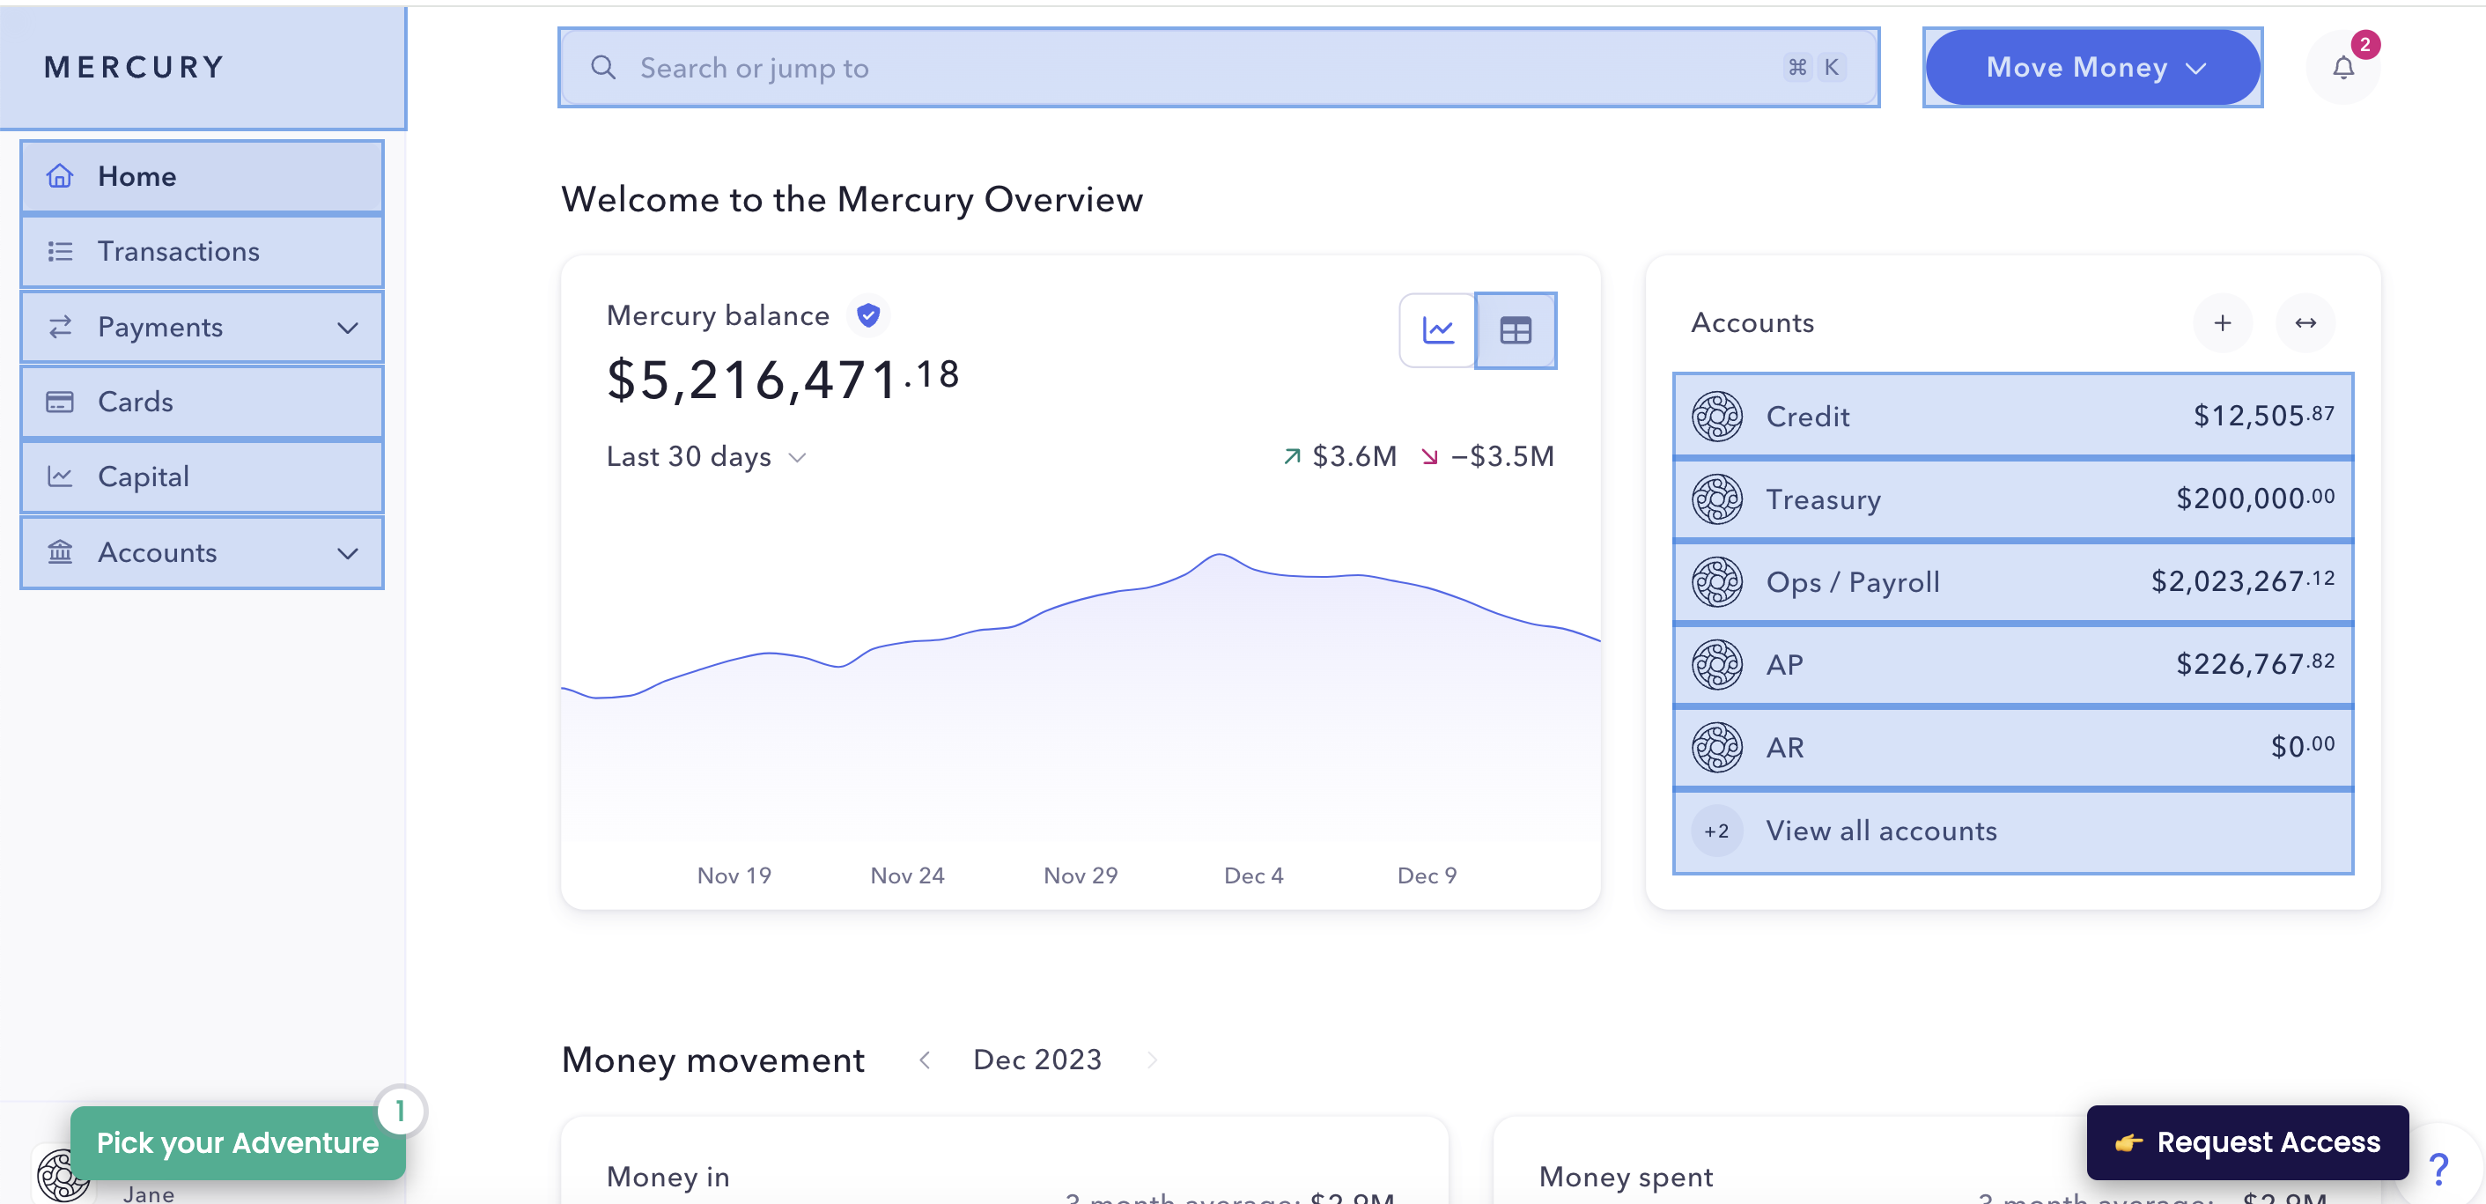This screenshot has width=2486, height=1204.
Task: Click the Transactions list icon
Action: coord(60,251)
